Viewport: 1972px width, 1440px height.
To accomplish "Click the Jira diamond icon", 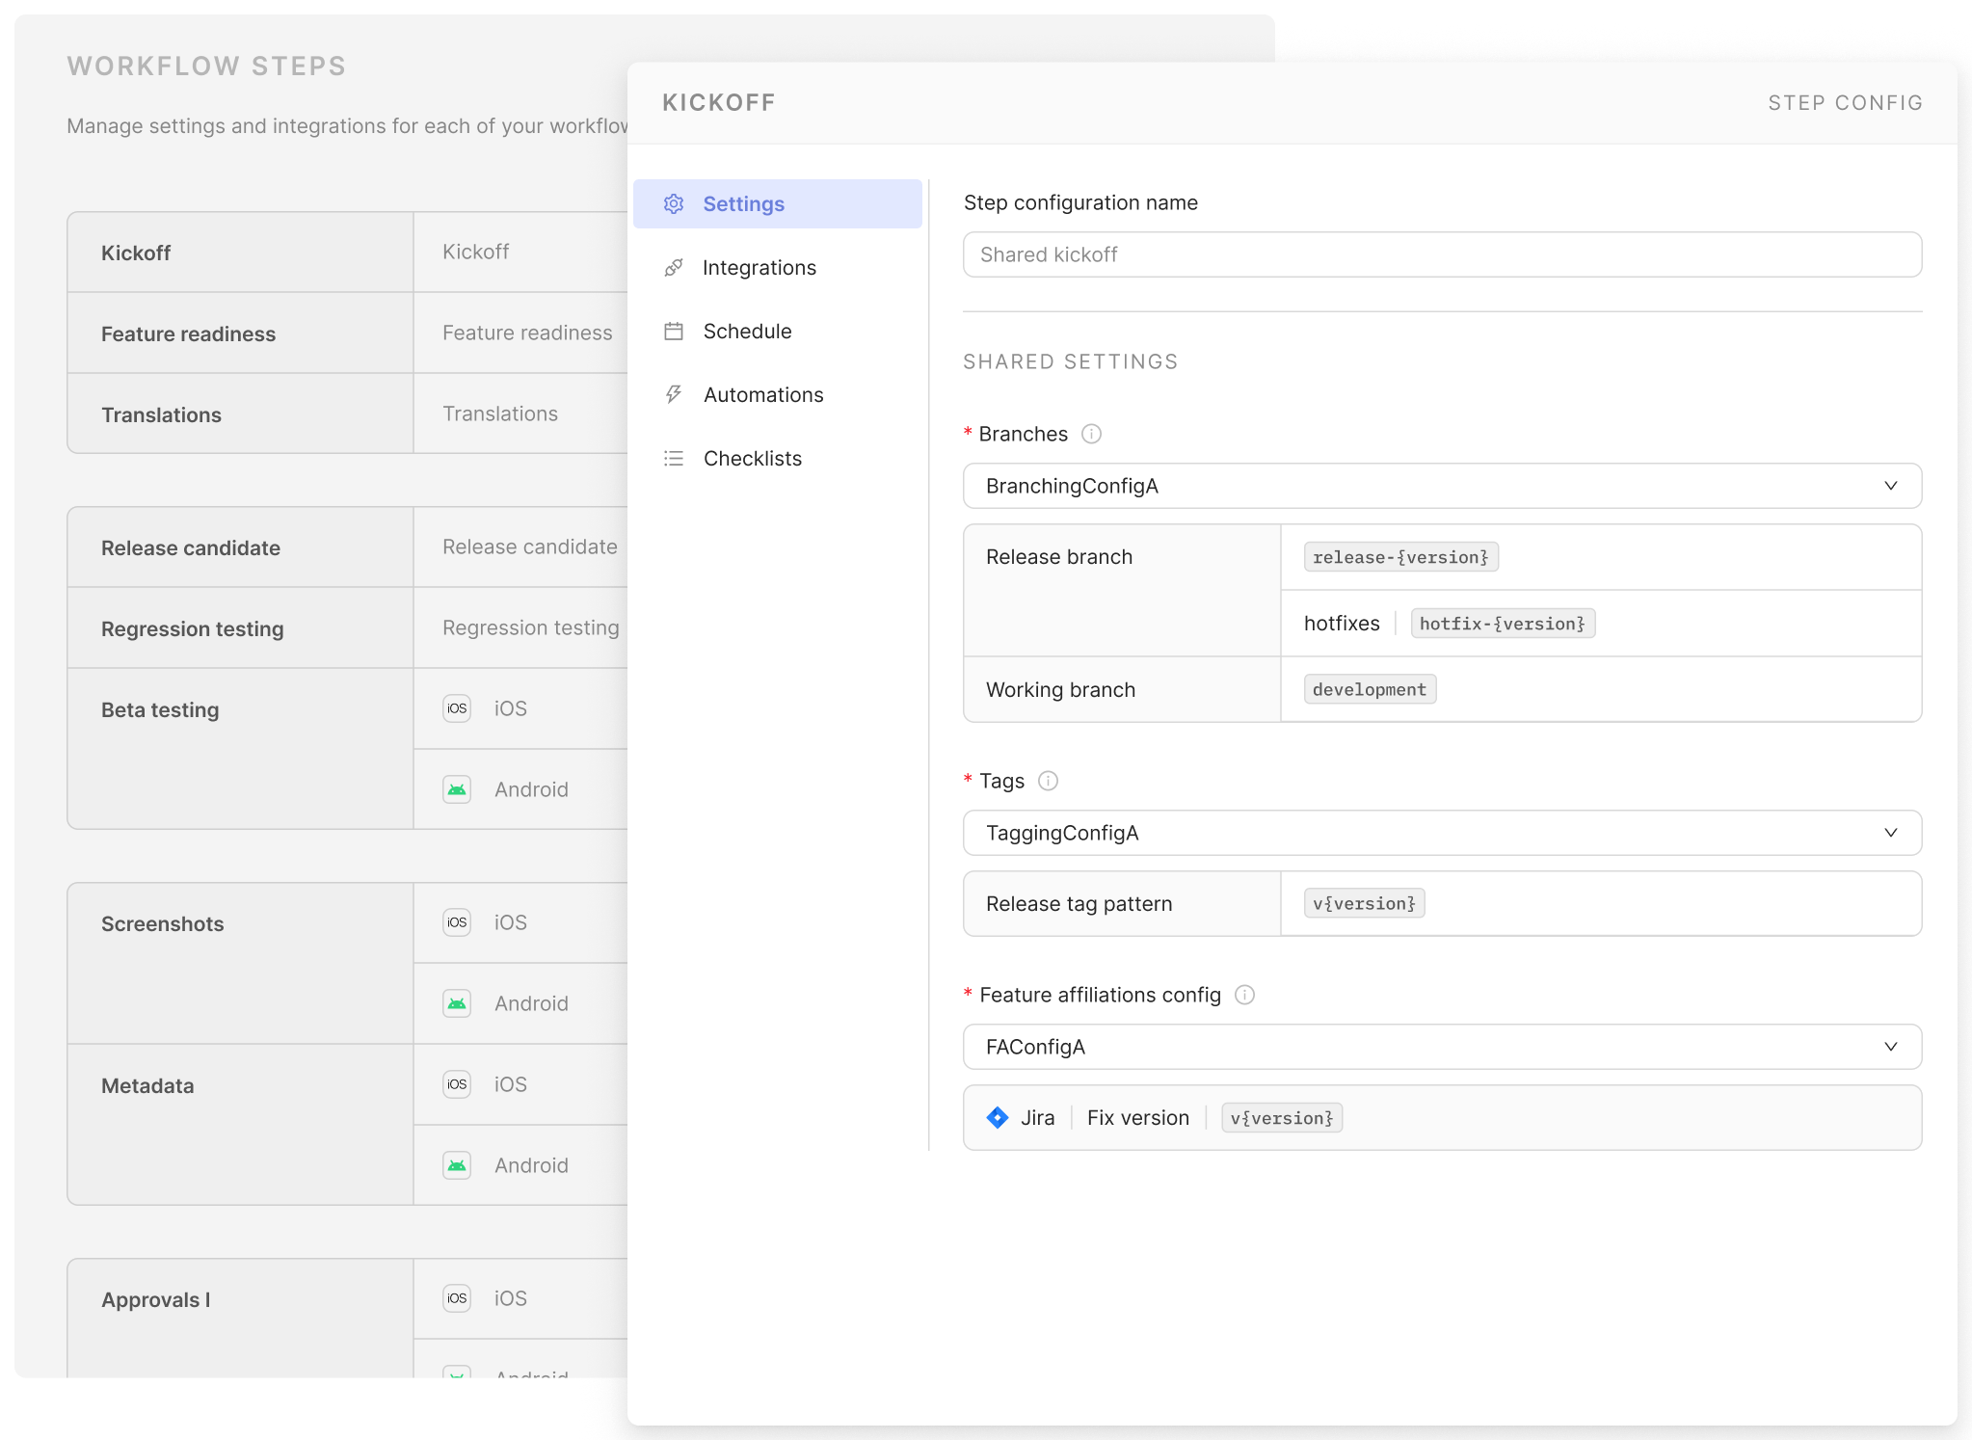I will click(998, 1118).
